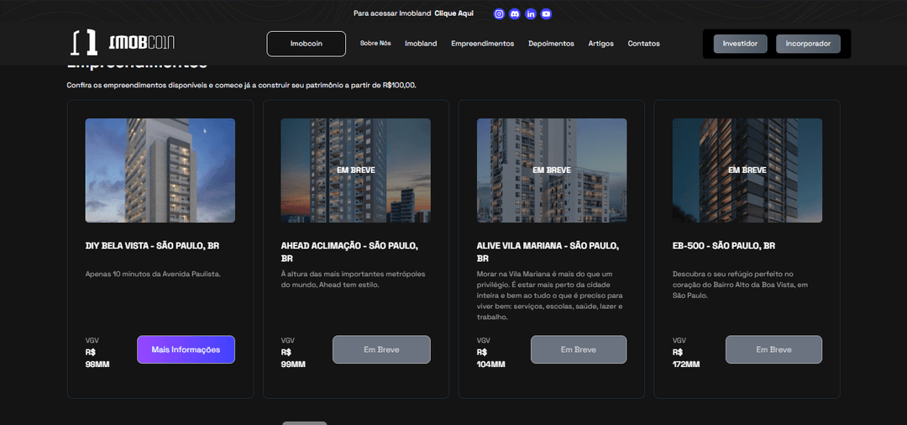Click text Apenas 10 minutos da Avenida Paulista
Image resolution: width=907 pixels, height=425 pixels.
pos(154,274)
